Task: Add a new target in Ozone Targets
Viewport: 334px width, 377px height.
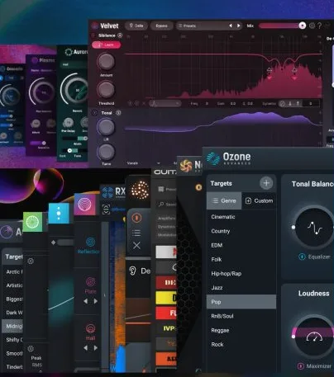Action: pos(266,183)
